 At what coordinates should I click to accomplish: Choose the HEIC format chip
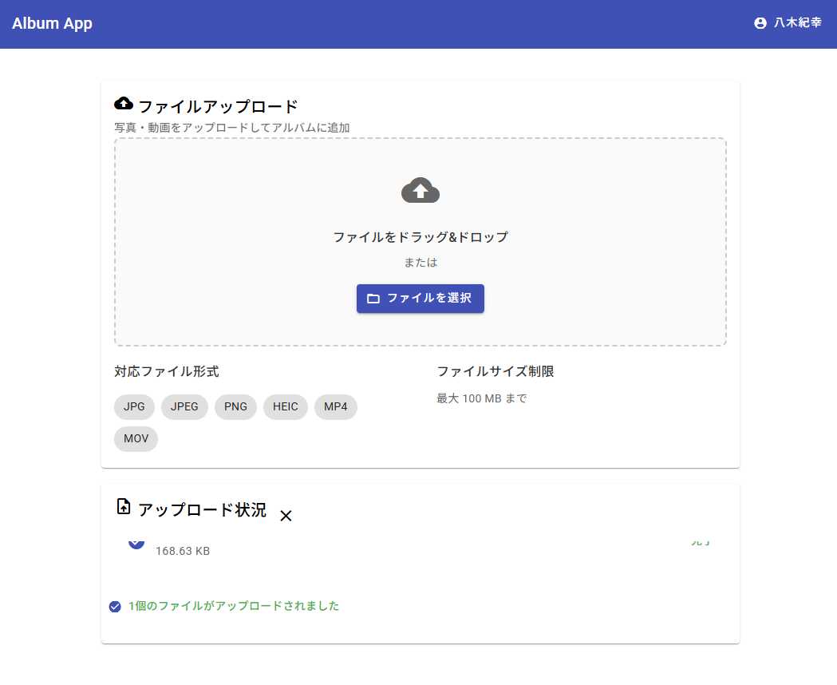coord(285,406)
